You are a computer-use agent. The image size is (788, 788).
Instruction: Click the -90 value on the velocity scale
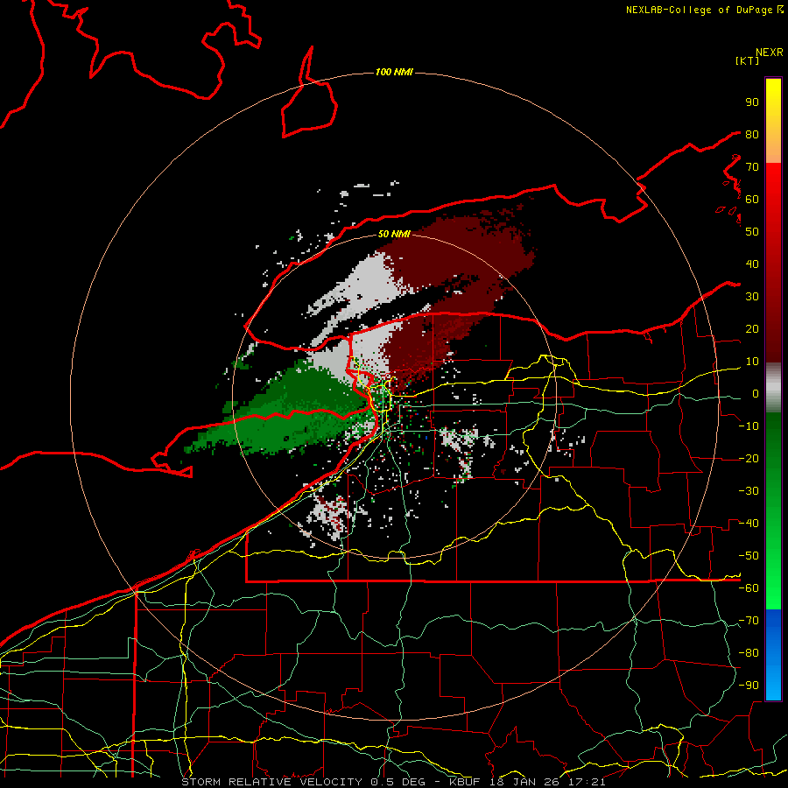point(749,686)
